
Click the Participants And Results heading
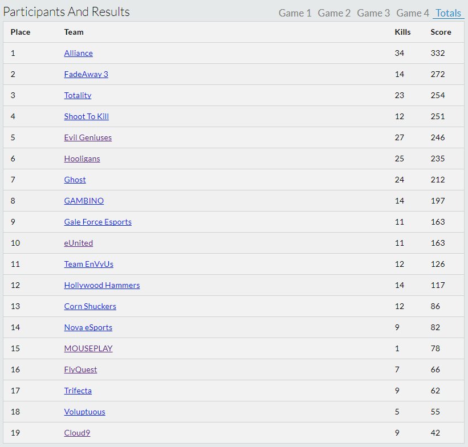point(66,12)
